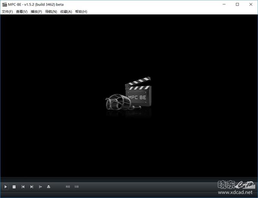Viewport: 258px width, 198px height.
Task: Skip to the previous file
Action: coord(23,187)
